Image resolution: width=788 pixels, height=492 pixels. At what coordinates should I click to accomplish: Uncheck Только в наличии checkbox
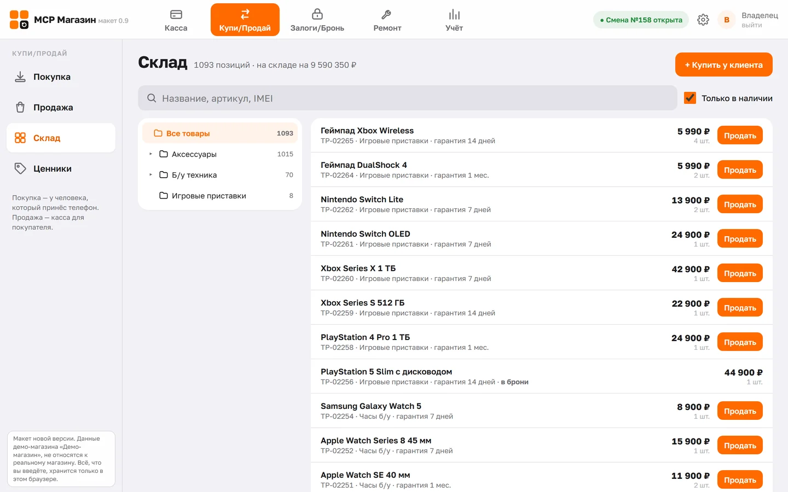[690, 98]
